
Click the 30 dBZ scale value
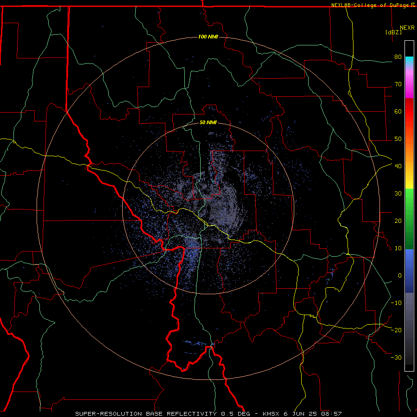pyautogui.click(x=398, y=194)
